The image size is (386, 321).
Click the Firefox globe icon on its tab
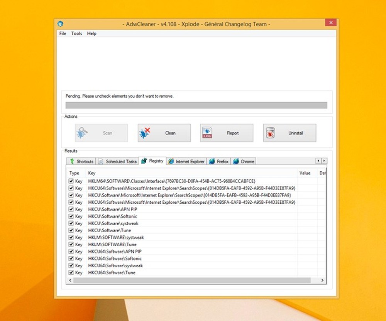pos(212,161)
